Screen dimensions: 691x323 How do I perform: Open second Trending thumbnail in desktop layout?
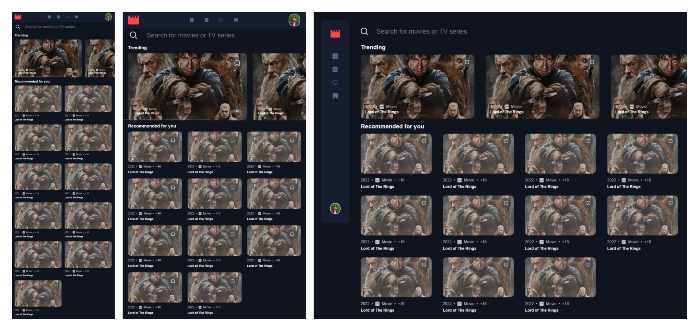point(543,86)
